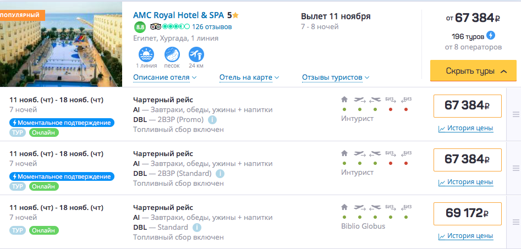Click info icon next to 2ВЗР (Promo)

click(212, 120)
